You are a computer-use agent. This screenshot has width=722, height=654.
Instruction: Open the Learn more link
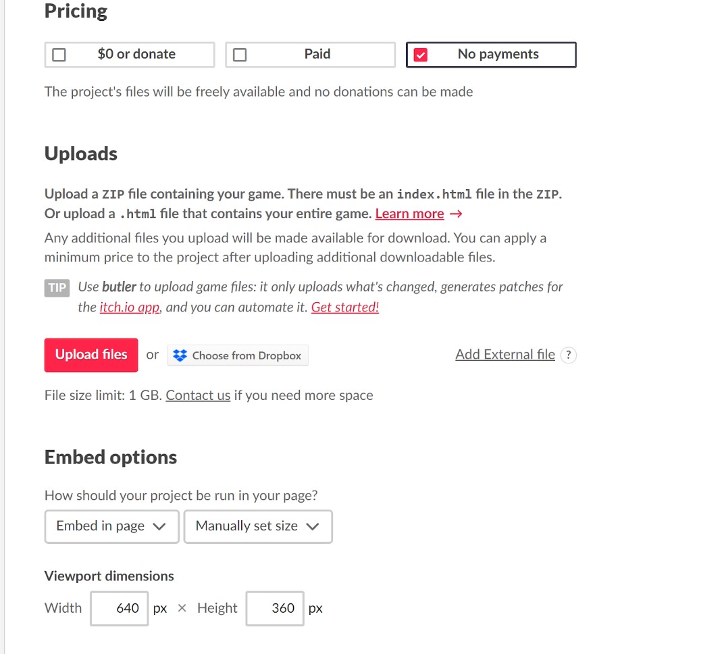[410, 213]
